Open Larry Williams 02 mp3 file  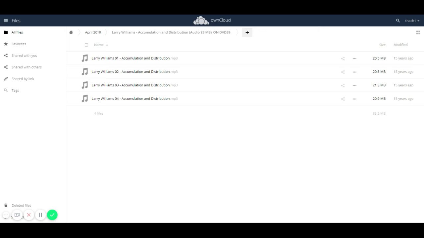[134, 72]
